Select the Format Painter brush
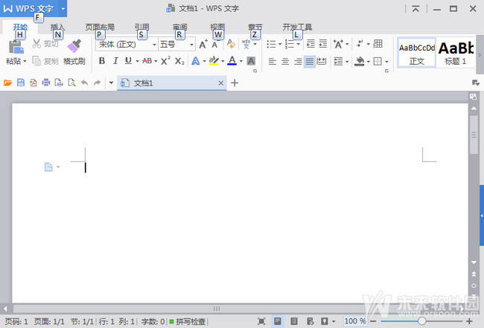Viewport: 484px width, 328px height. 74,46
